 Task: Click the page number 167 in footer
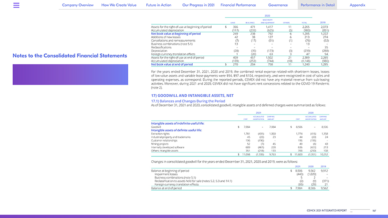coord(373,211)
